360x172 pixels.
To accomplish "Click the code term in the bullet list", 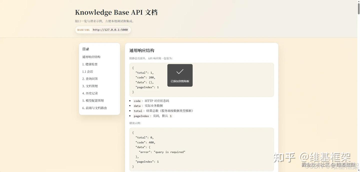I will click(137, 101).
